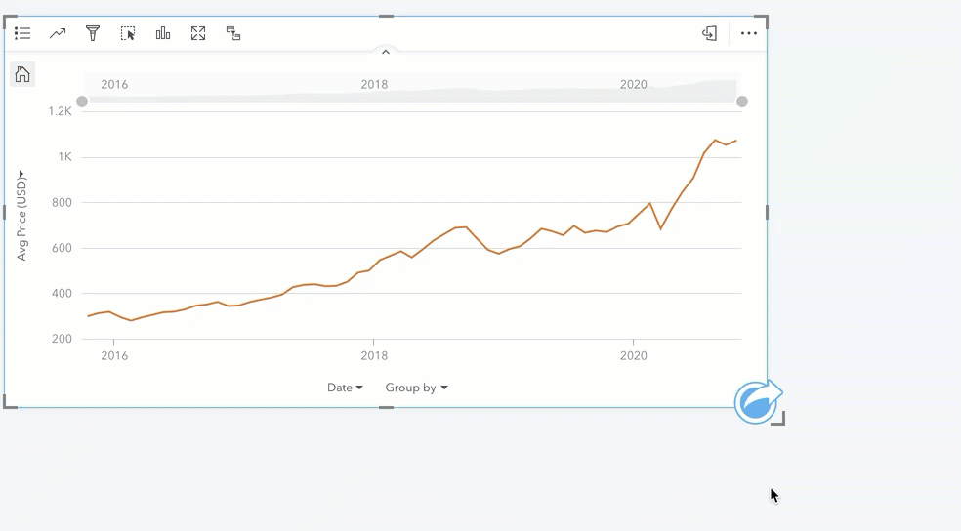This screenshot has width=961, height=531.
Task: Reset chart zoom with home icon
Action: pyautogui.click(x=22, y=74)
